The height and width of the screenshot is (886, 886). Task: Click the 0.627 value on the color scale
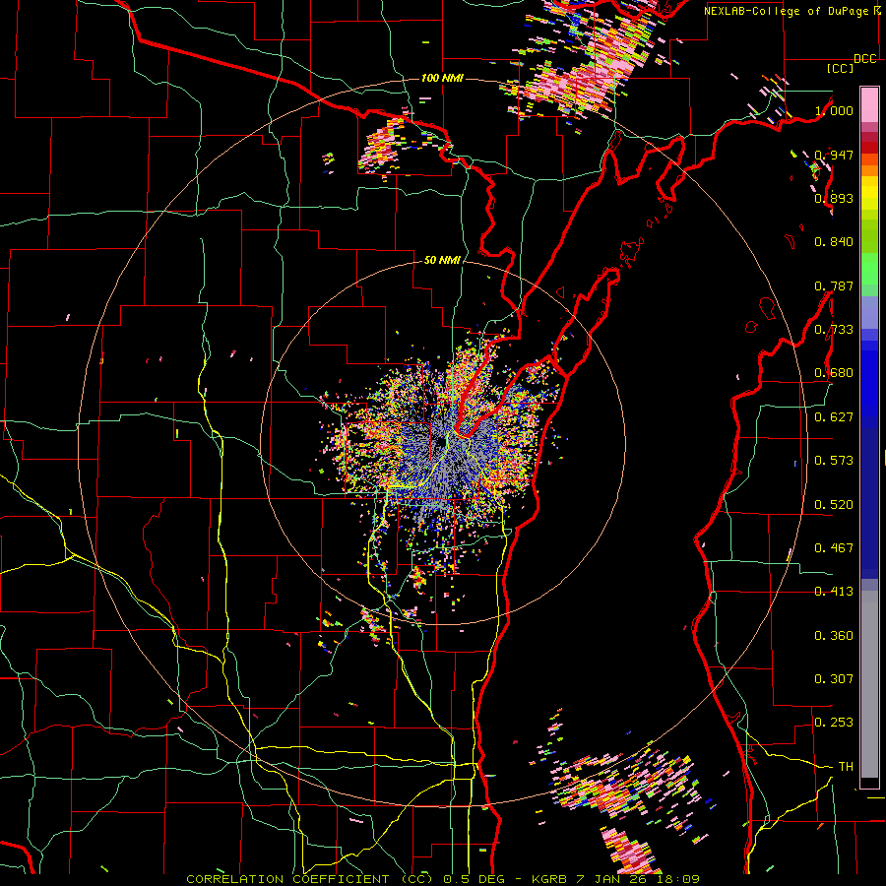(834, 417)
